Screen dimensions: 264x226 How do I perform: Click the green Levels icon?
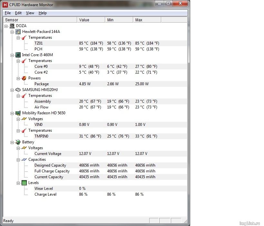pyautogui.click(x=24, y=183)
